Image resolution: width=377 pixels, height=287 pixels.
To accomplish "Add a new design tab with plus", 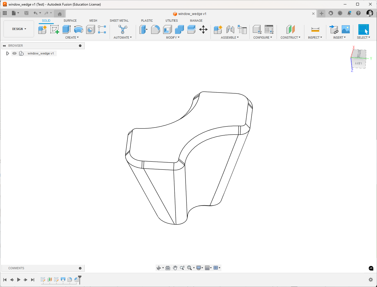I will tap(321, 13).
